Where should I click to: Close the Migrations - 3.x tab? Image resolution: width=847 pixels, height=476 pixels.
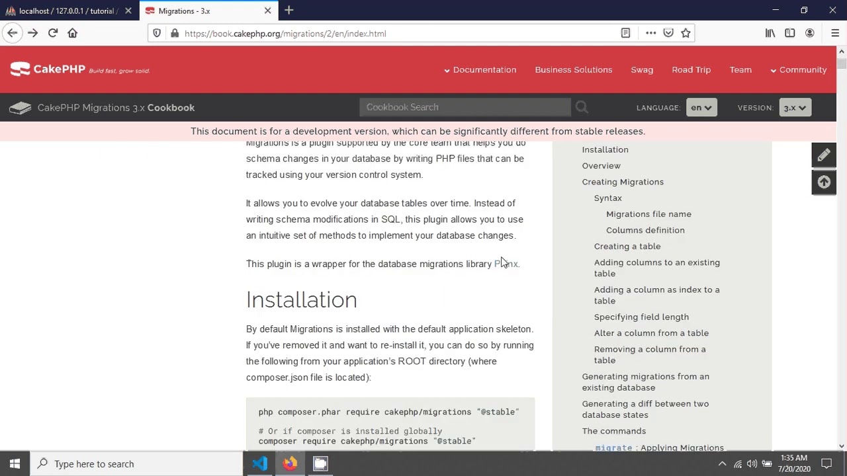(x=267, y=11)
